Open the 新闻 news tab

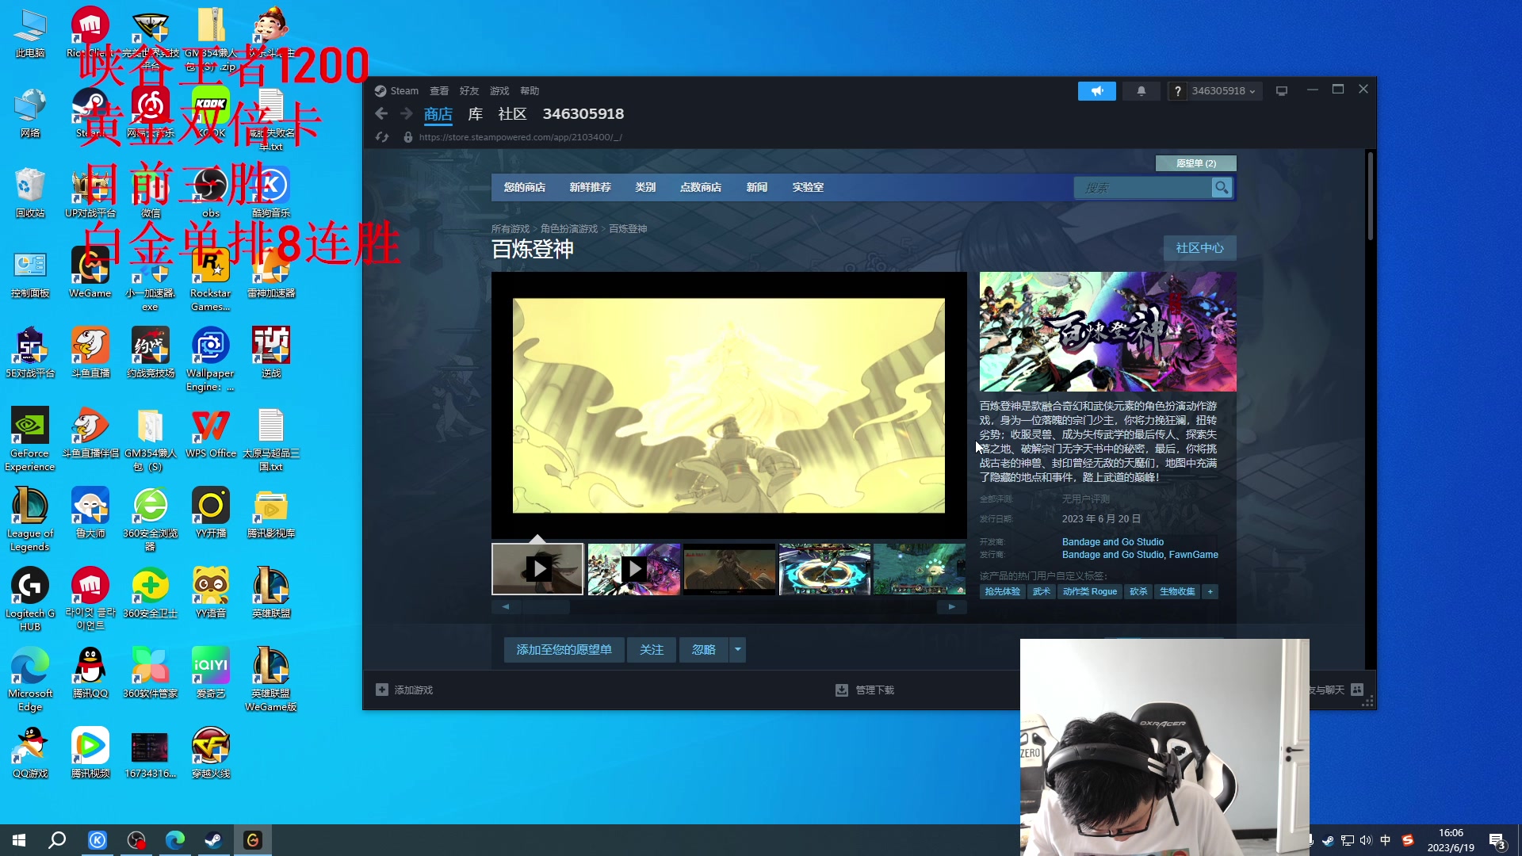click(x=757, y=188)
